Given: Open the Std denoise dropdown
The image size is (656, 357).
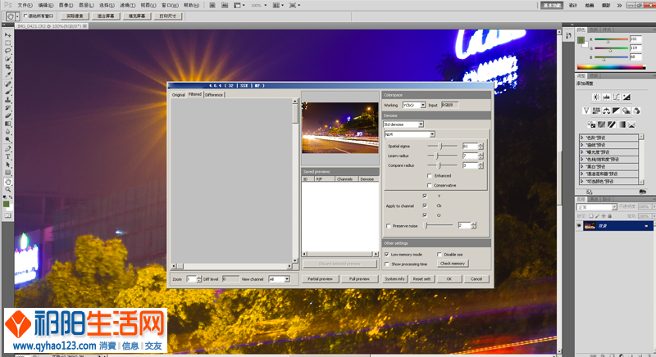Looking at the screenshot, I should click(421, 124).
